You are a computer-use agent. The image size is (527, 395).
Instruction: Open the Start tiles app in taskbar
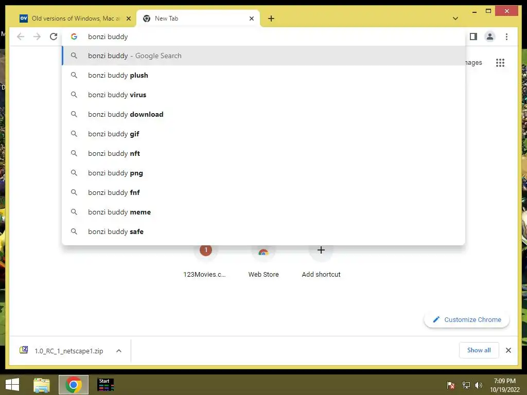point(106,385)
